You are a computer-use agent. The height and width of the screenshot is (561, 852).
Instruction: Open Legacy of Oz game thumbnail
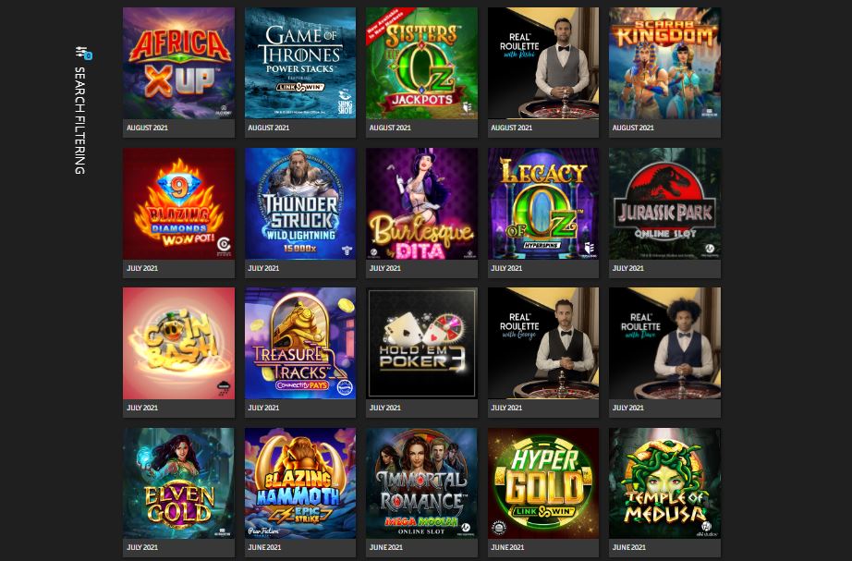tap(543, 203)
